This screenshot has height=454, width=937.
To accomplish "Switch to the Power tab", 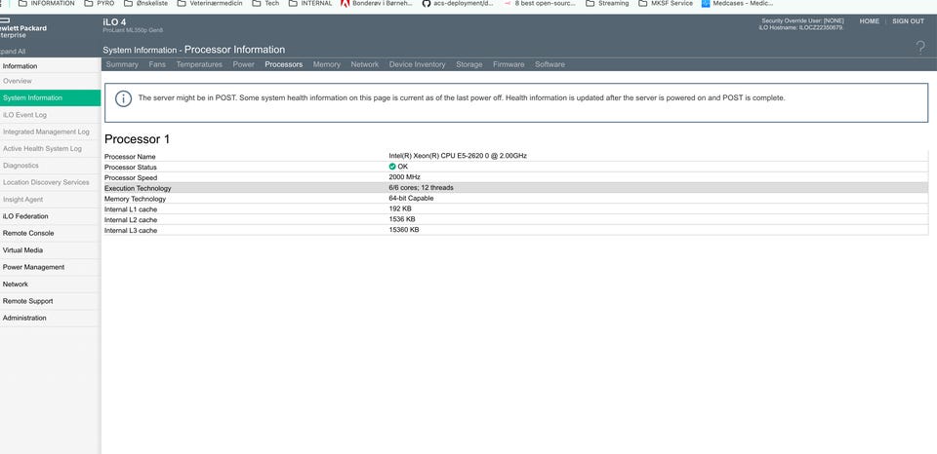I will tap(243, 64).
